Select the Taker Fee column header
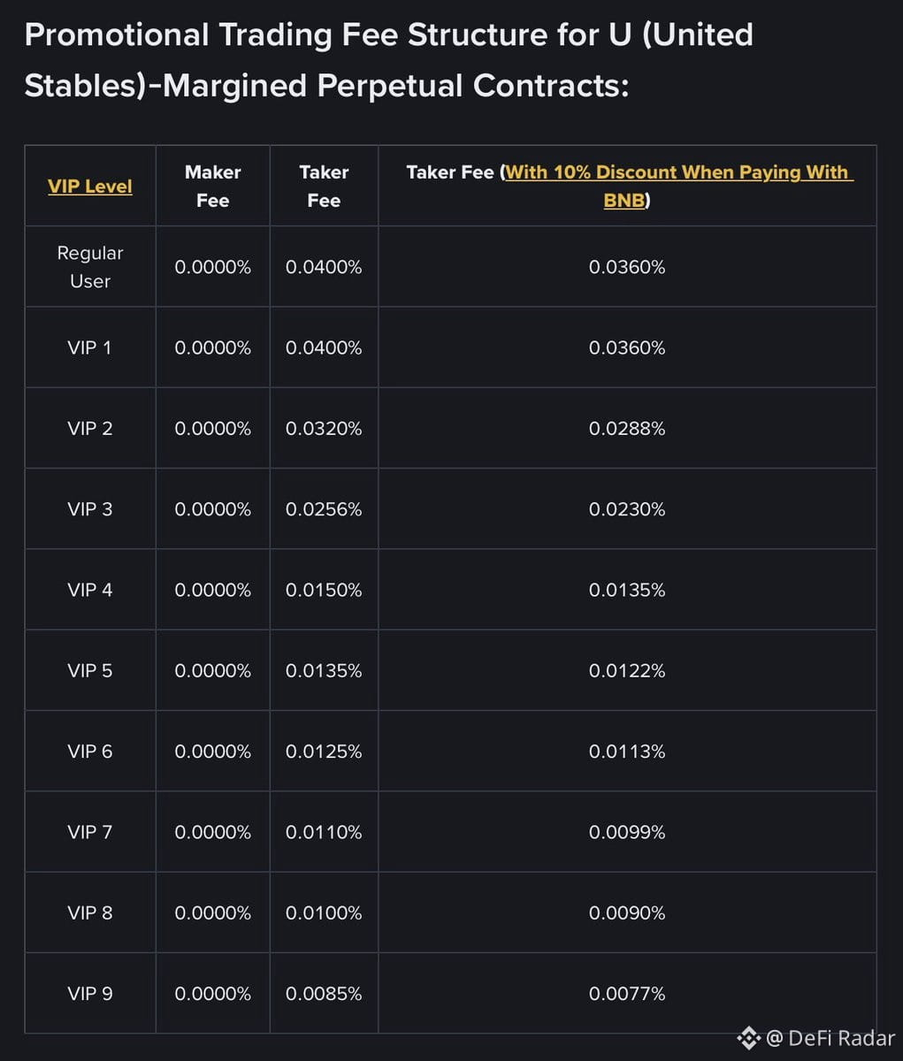This screenshot has width=903, height=1061. [x=324, y=187]
